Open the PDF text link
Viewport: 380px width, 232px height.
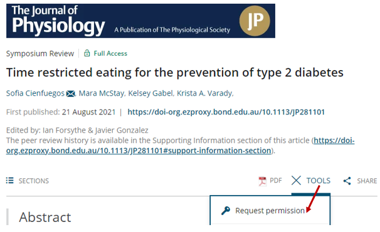click(x=276, y=181)
